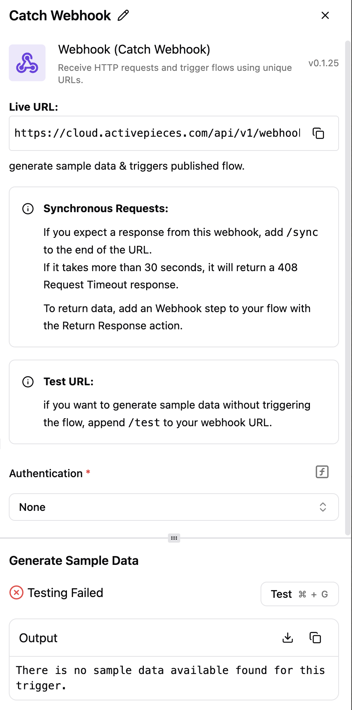
Task: Click the Authentication dropdown chevron arrows
Action: click(323, 507)
